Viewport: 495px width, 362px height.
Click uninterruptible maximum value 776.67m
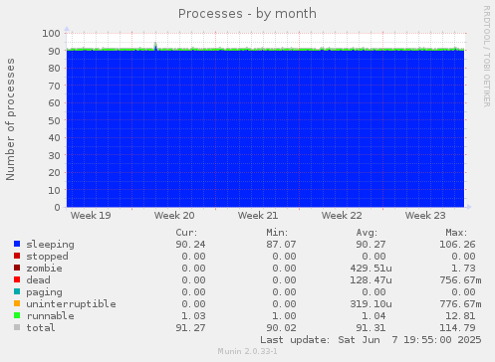(x=460, y=304)
